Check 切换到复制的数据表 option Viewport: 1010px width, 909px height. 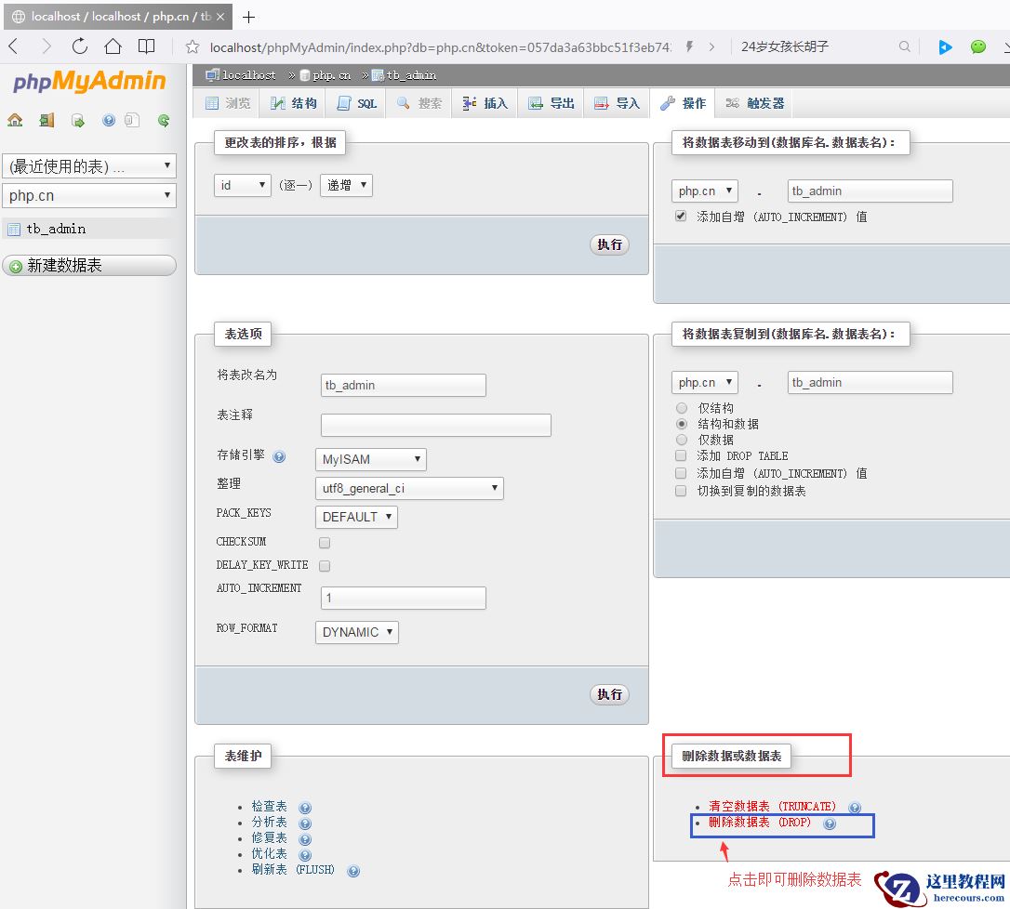coord(681,491)
